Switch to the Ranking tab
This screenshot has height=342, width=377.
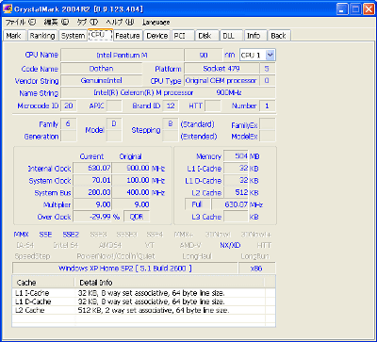[42, 36]
